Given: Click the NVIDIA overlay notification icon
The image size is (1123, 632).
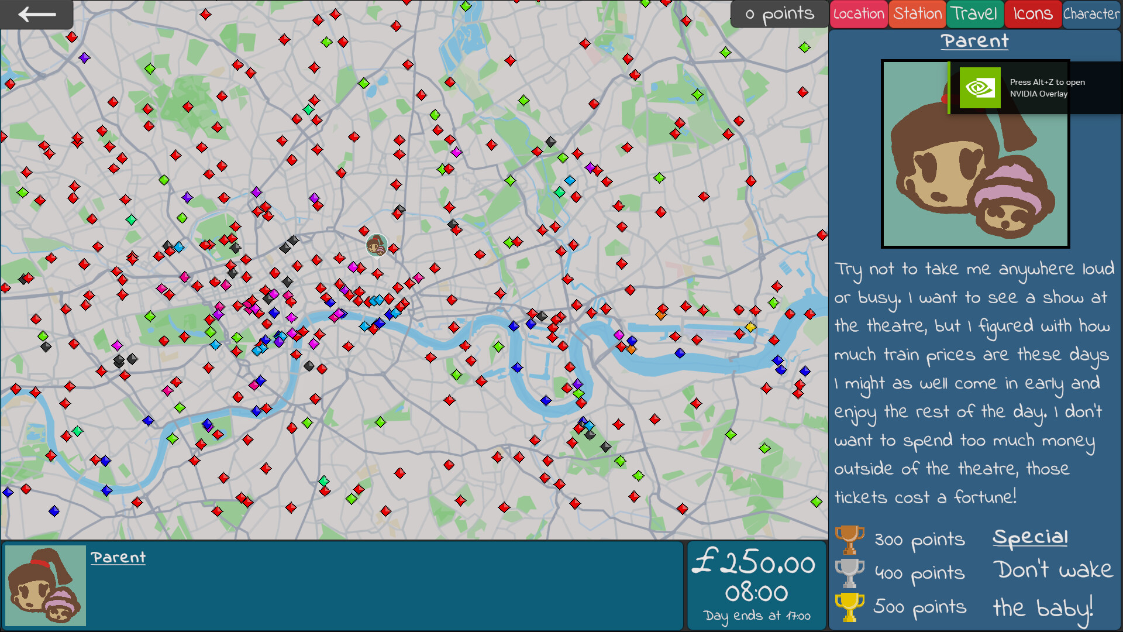Looking at the screenshot, I should tap(980, 88).
